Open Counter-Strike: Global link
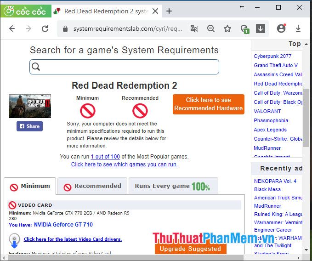 (x=278, y=139)
